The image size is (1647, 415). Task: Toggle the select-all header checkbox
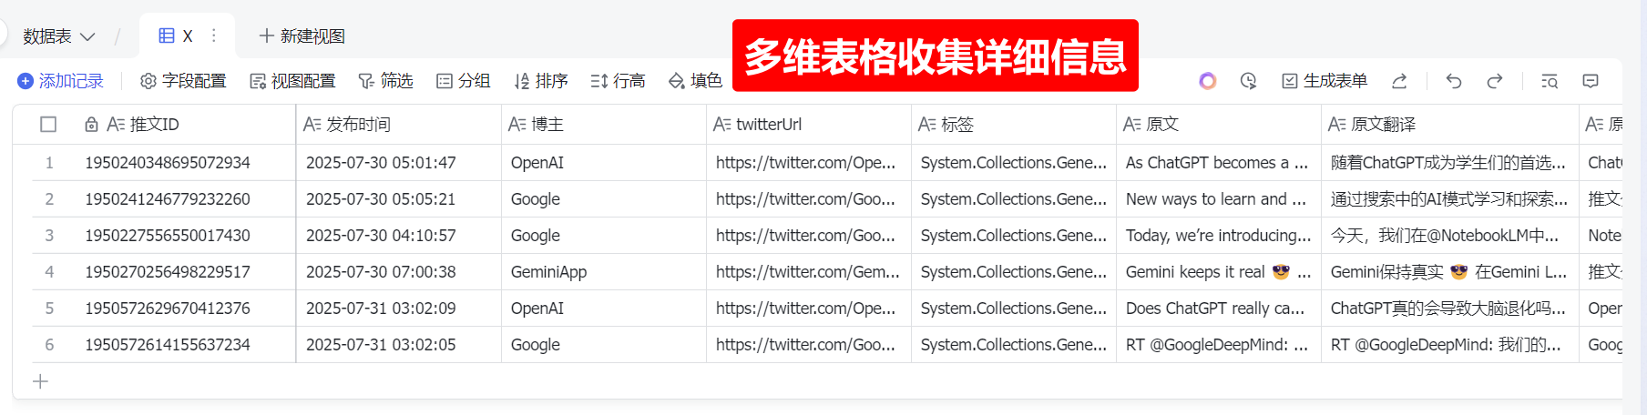point(48,125)
